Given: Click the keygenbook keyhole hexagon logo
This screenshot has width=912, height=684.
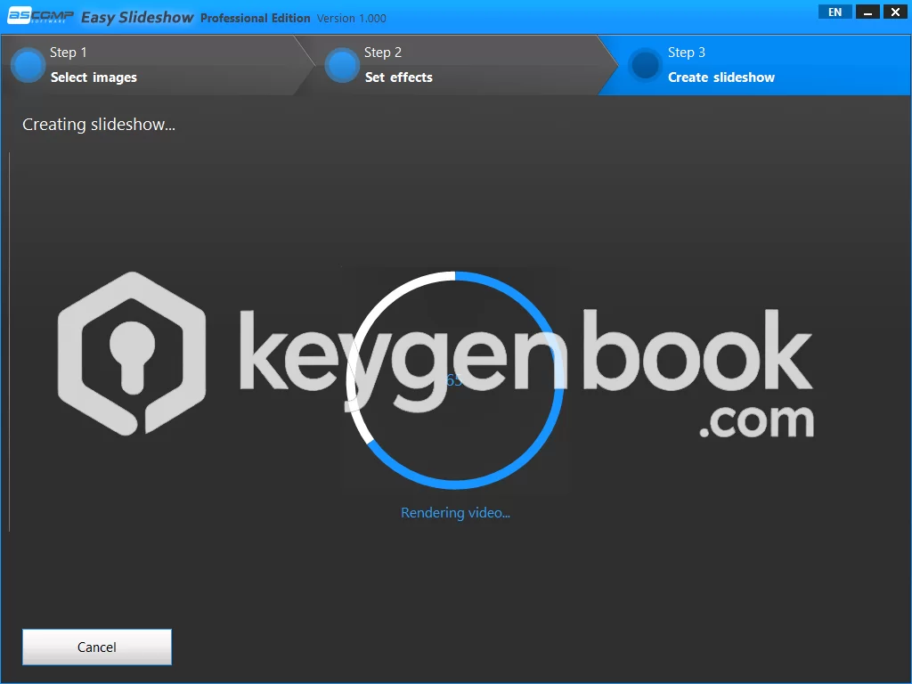Looking at the screenshot, I should pos(131,354).
